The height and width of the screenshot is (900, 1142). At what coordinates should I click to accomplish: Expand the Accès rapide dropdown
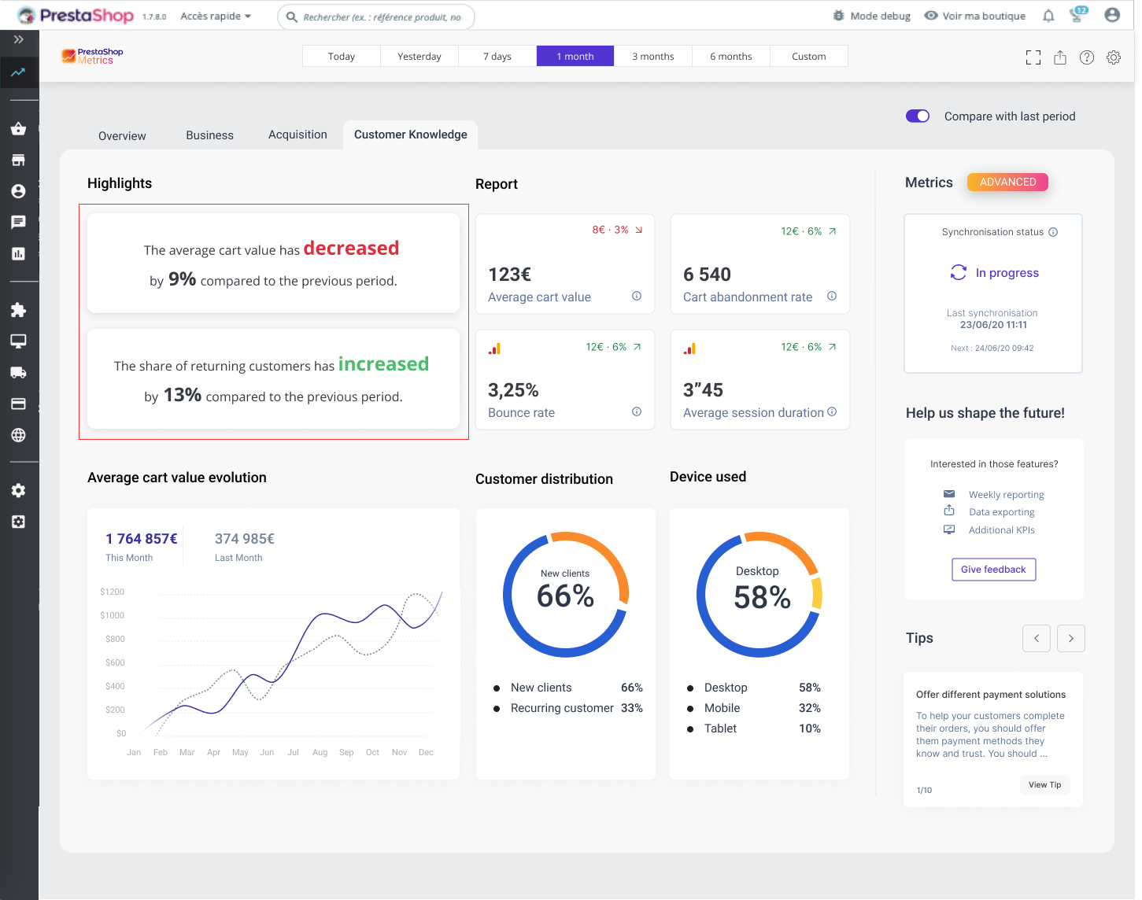pos(216,16)
